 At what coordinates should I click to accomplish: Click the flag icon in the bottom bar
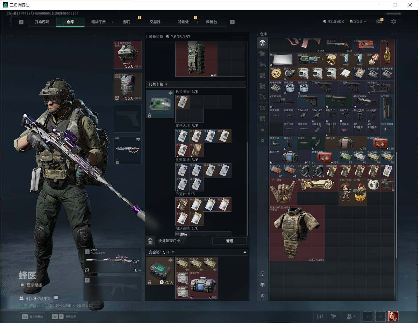[x=334, y=316]
